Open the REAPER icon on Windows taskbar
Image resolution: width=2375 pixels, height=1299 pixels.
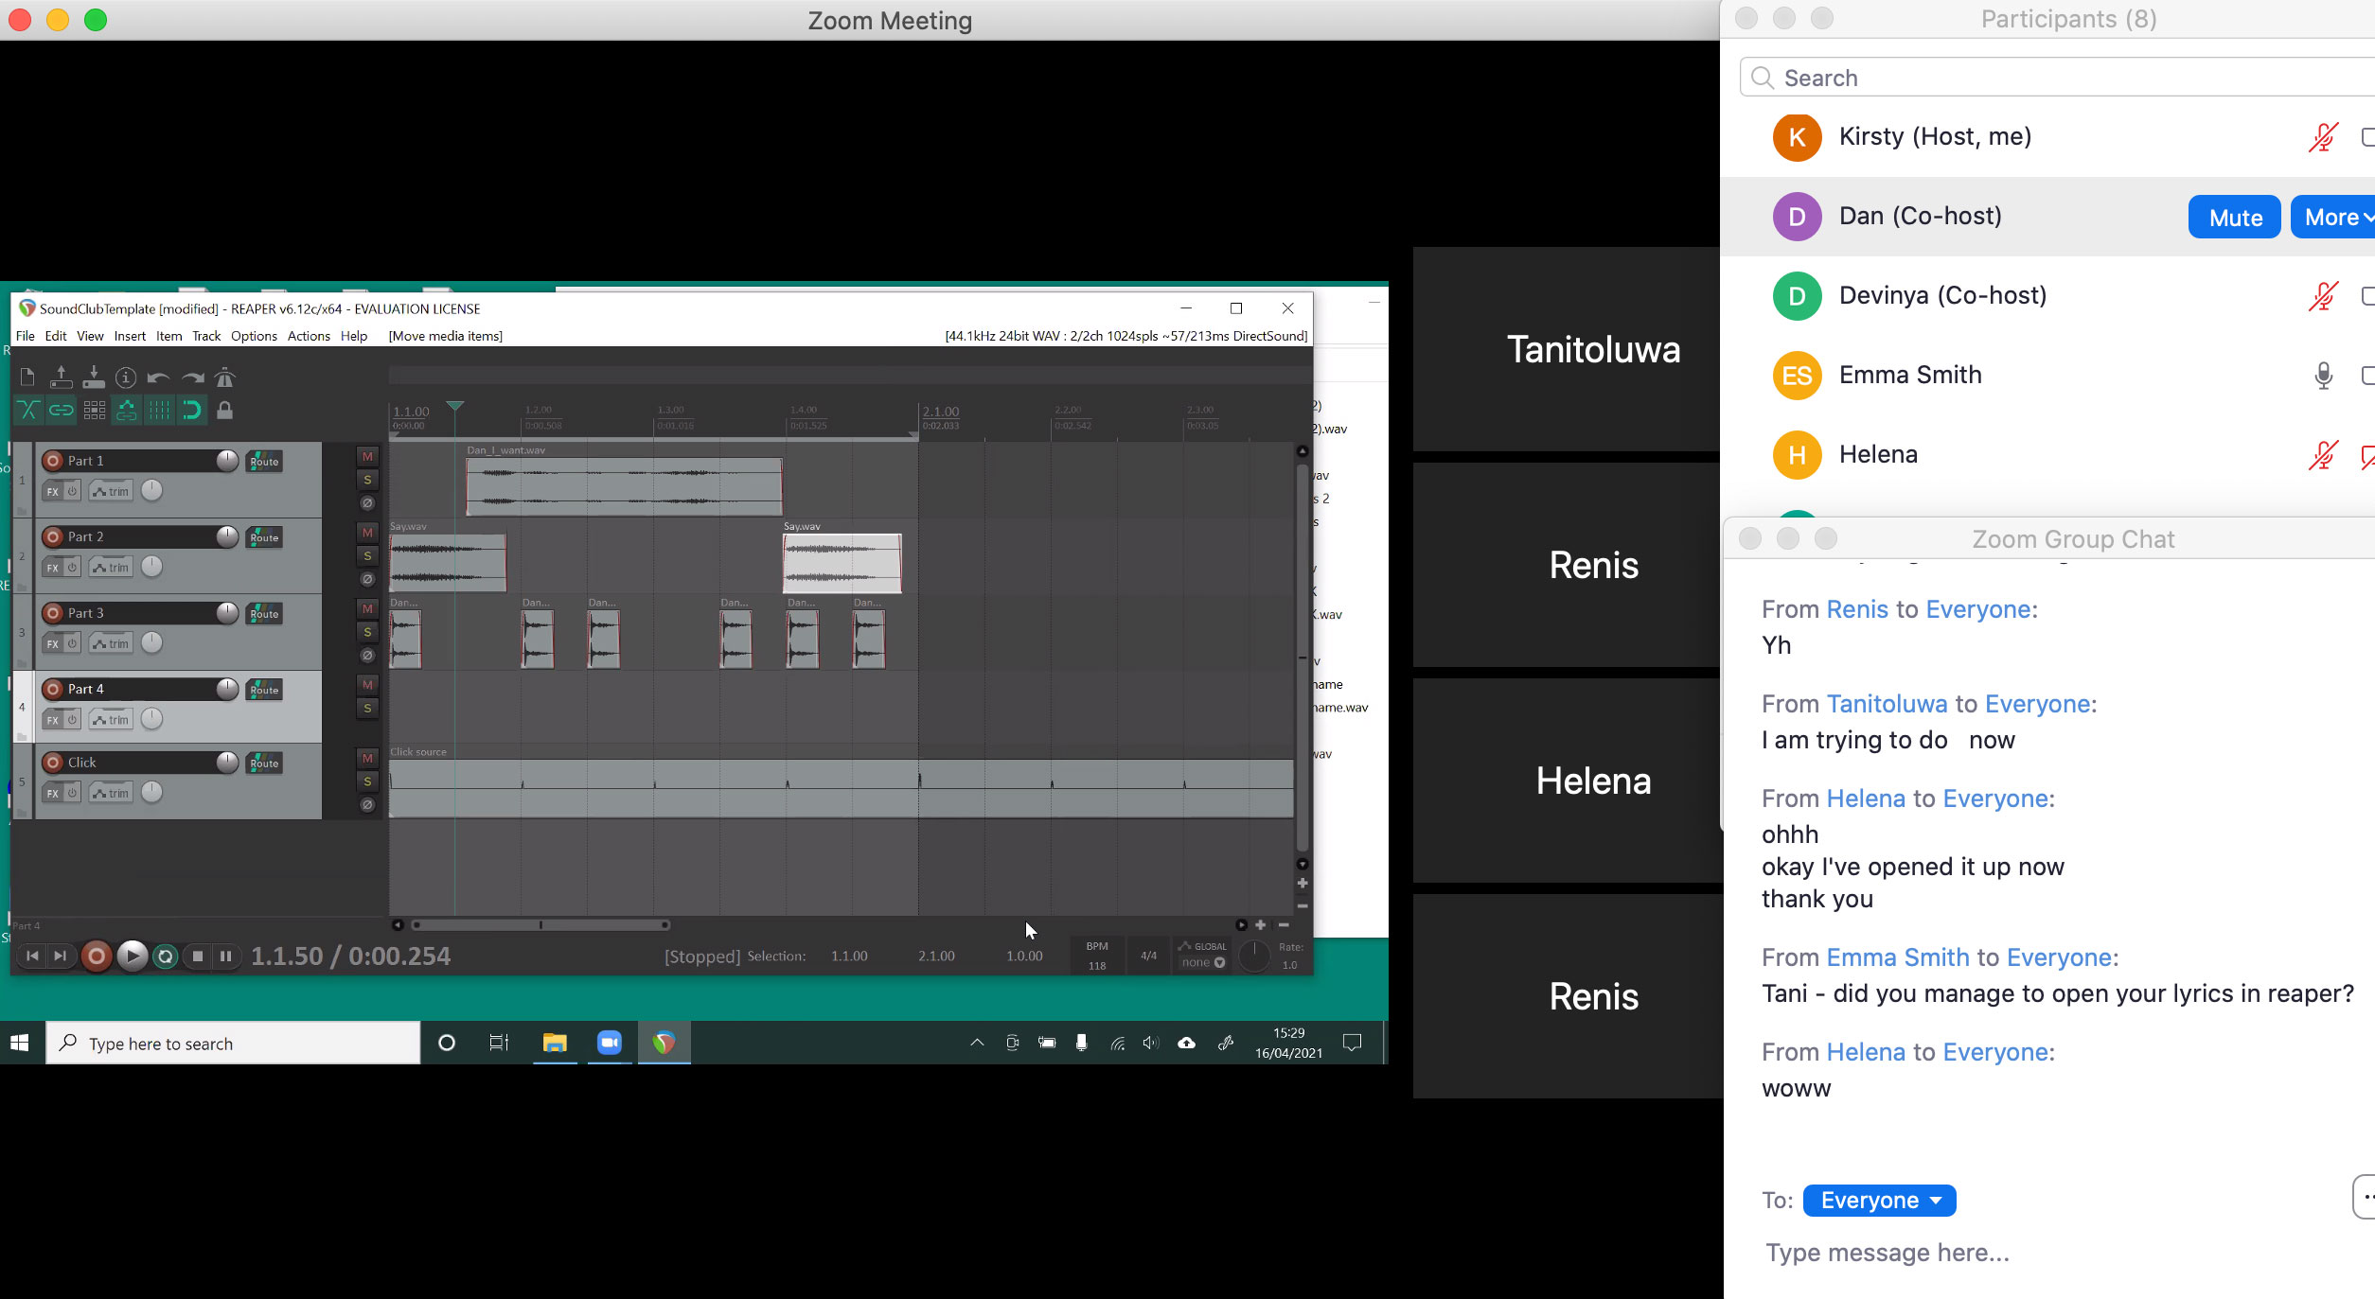[664, 1043]
